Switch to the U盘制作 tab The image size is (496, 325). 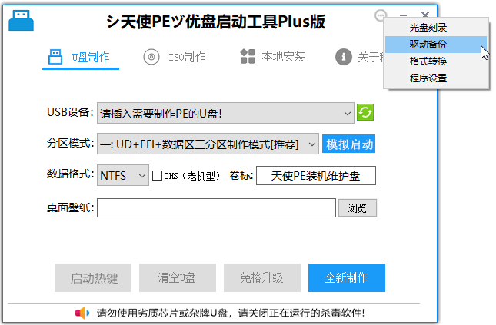click(81, 57)
